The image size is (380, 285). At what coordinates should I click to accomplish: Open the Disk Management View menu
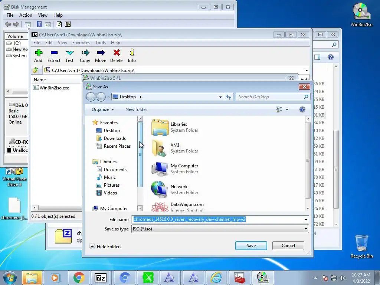point(43,15)
